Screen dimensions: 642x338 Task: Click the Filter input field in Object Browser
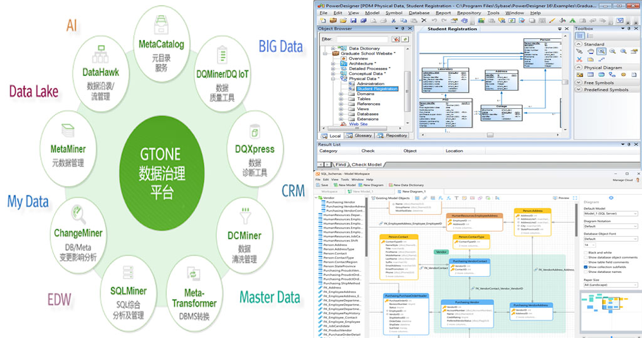point(362,39)
